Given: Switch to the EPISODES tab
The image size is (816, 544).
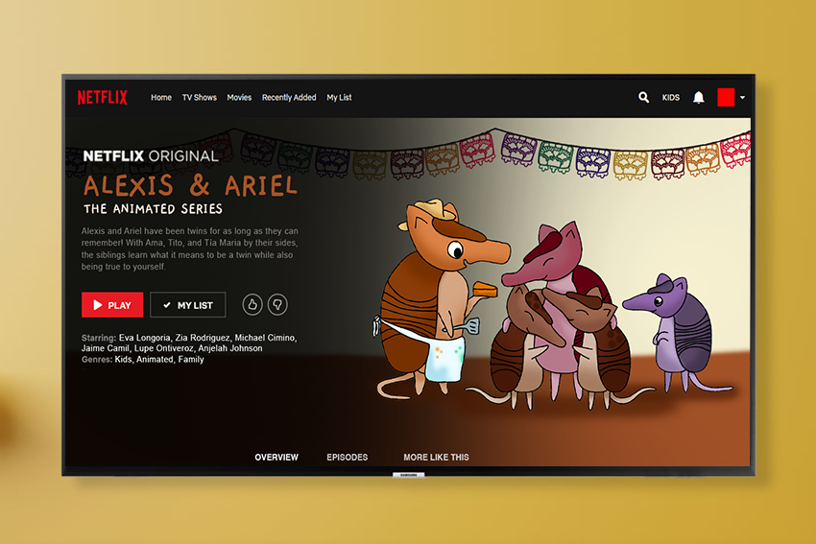Looking at the screenshot, I should 348,457.
